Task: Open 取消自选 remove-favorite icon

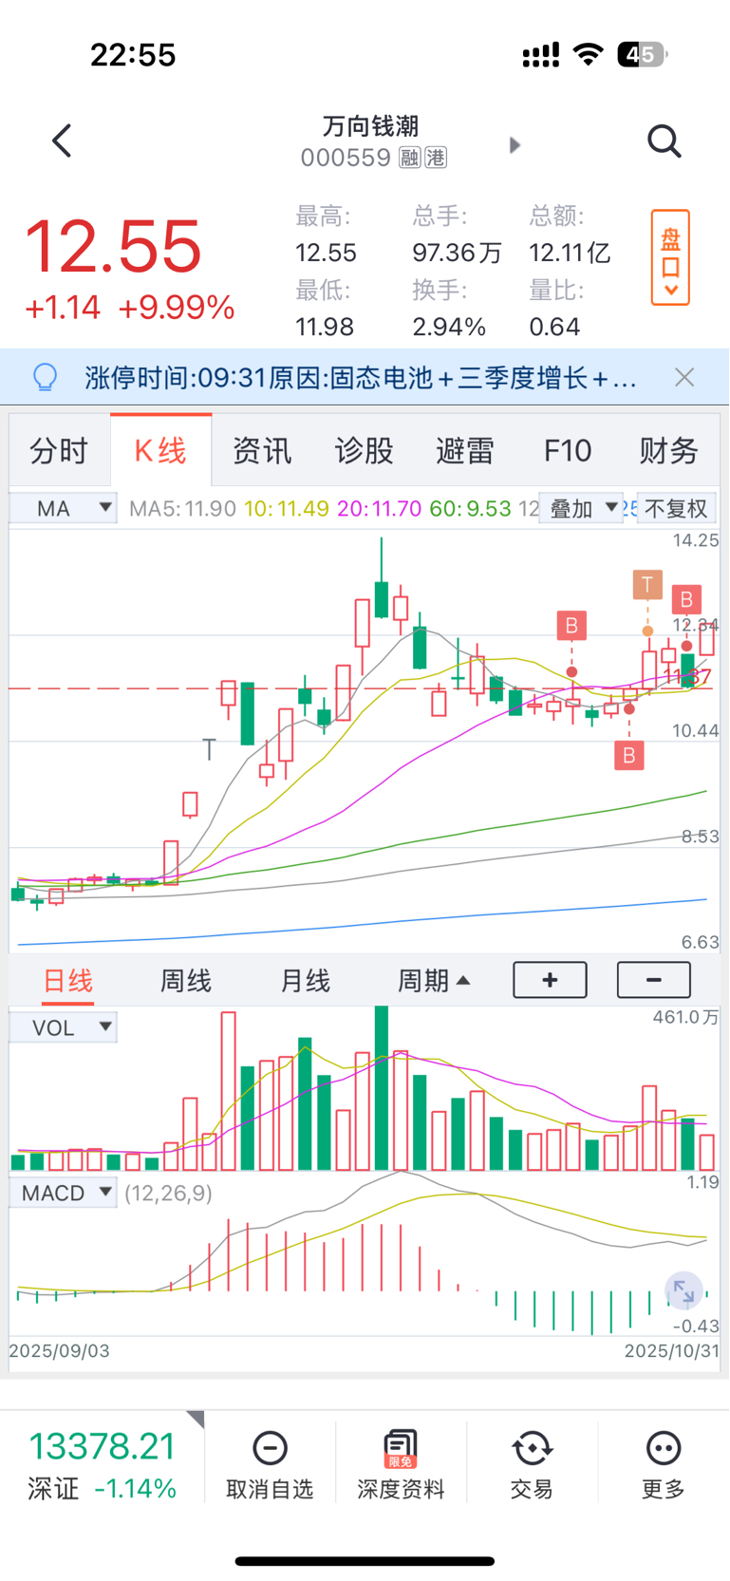Action: (270, 1449)
